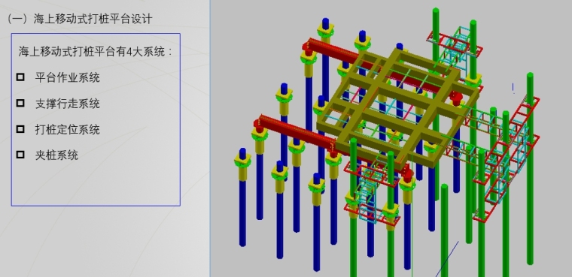Select the 支撑行走系统 text item
This screenshot has height=277, width=572.
(x=68, y=104)
